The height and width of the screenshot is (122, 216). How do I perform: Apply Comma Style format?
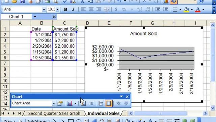click(x=132, y=9)
